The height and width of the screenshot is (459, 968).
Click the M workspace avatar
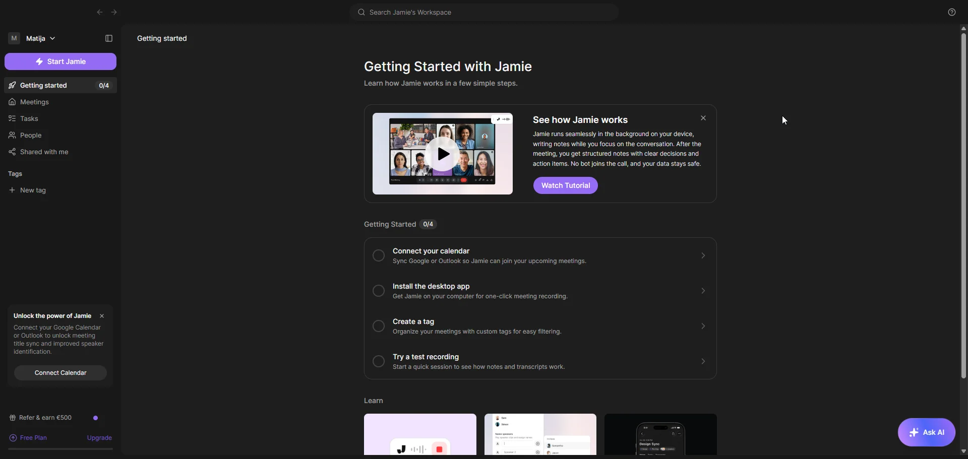(x=14, y=38)
